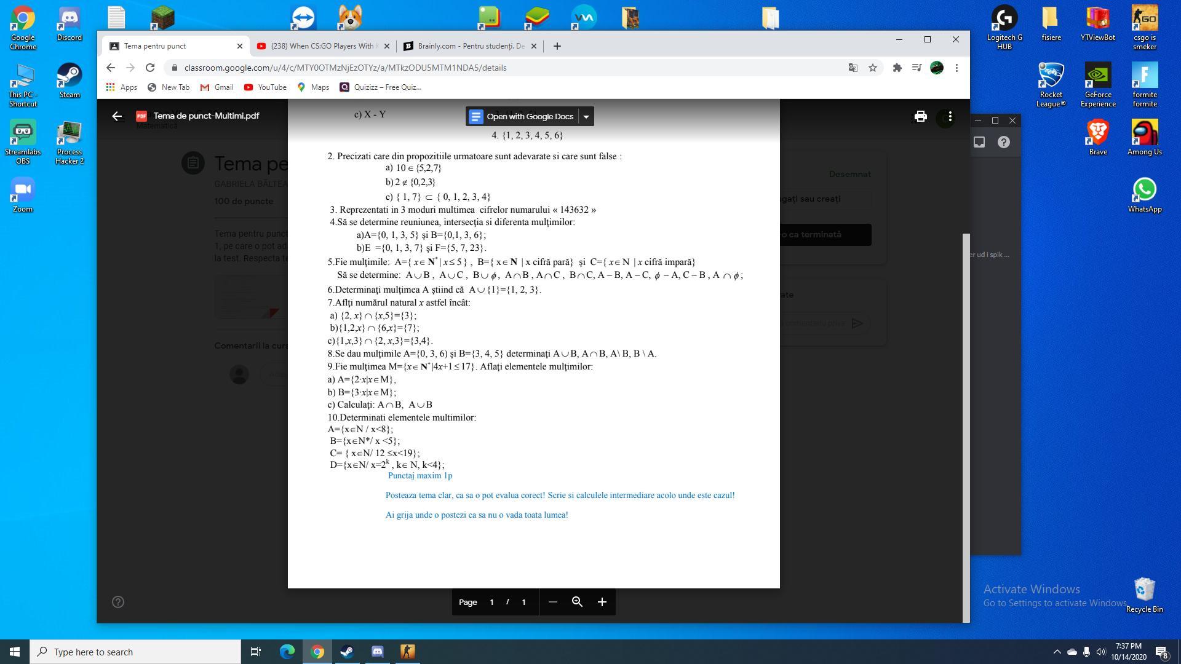Reload the current page
Screen dimensions: 1181x664
150,68
